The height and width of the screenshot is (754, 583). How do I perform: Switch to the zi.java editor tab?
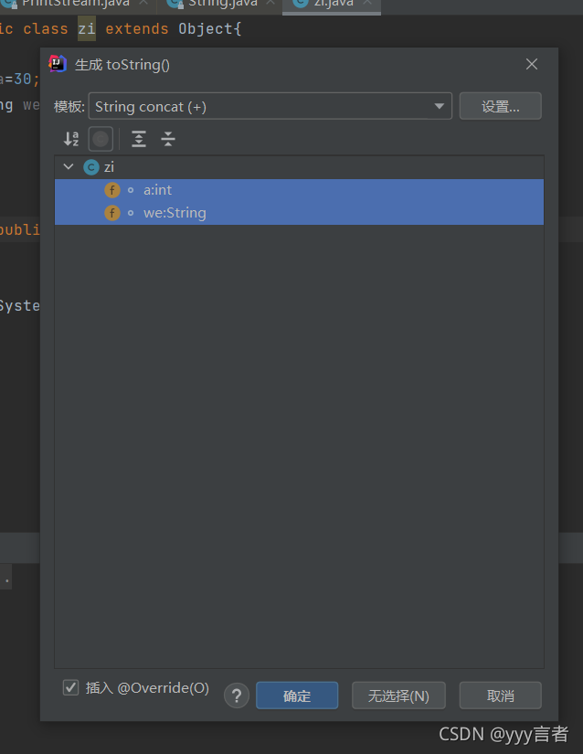(x=332, y=5)
